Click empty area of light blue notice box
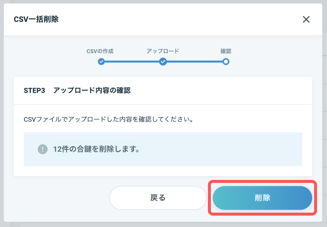The height and width of the screenshot is (227, 327). [x=221, y=149]
